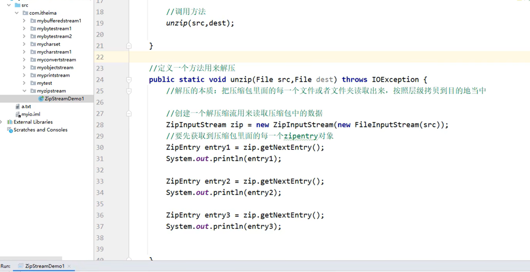Select the myobjectstream folder
This screenshot has height=272, width=530.
pyautogui.click(x=55, y=67)
